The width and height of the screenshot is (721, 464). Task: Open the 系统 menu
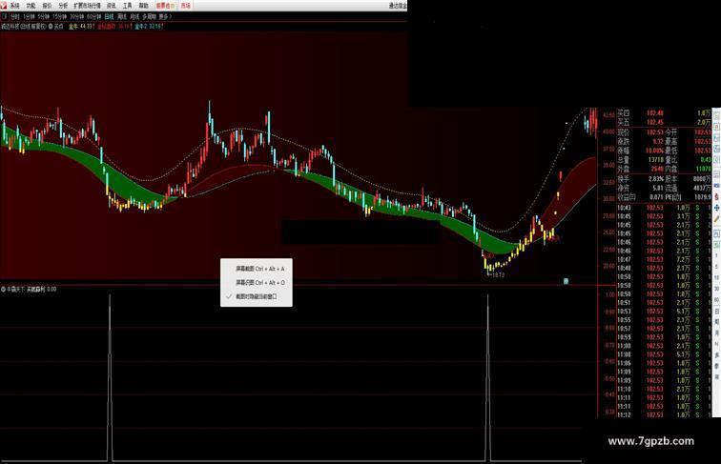click(x=14, y=6)
